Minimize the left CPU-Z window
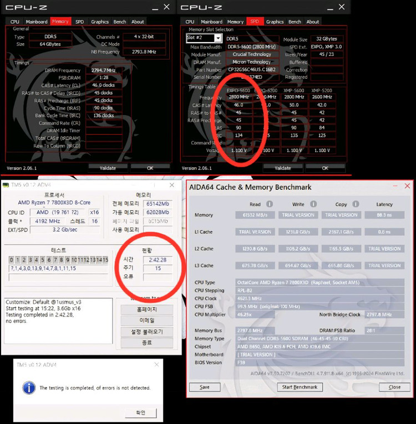The image size is (416, 424). click(155, 8)
